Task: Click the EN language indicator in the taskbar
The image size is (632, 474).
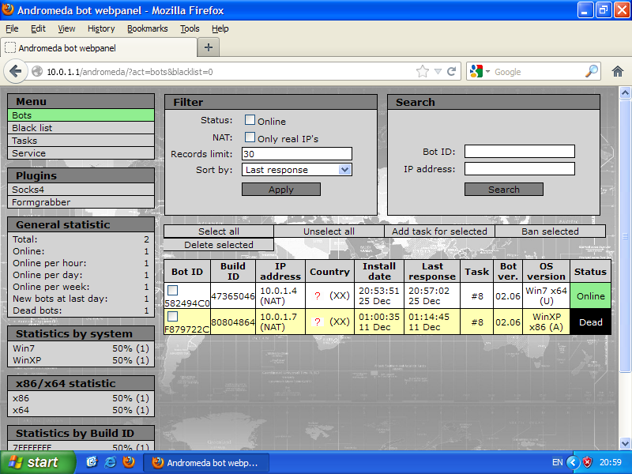Action: click(x=558, y=462)
